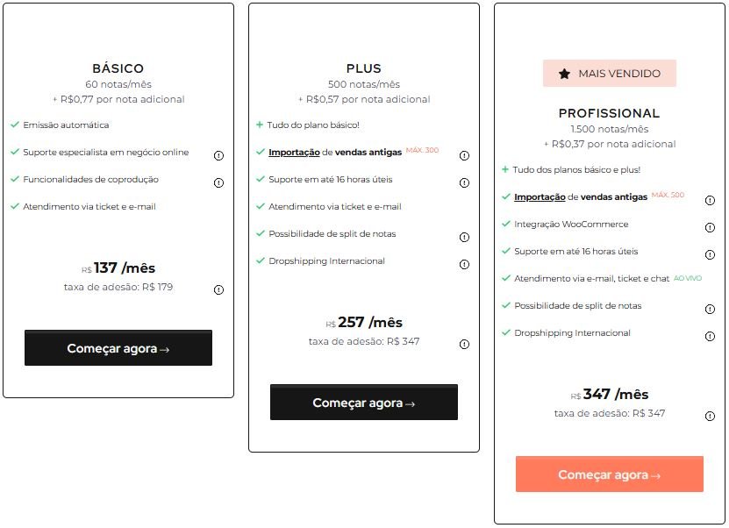Open info for Plus plan's taxa de adesão R$ 347
The width and height of the screenshot is (729, 528).
(x=464, y=343)
